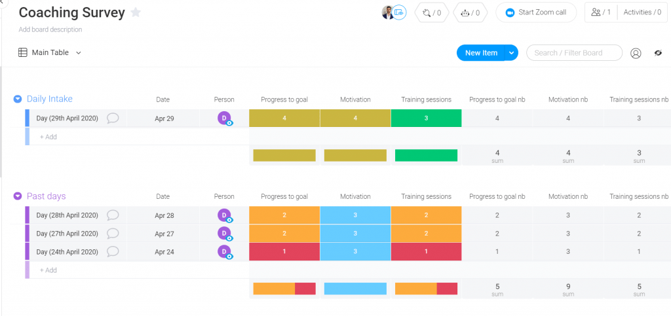
Task: Toggle hidden columns eye icon
Action: pyautogui.click(x=658, y=53)
